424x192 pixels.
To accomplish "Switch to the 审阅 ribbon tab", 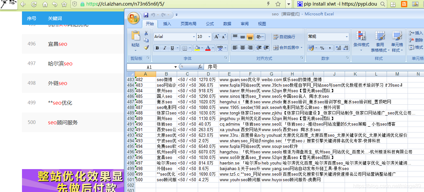I will (x=245, y=24).
